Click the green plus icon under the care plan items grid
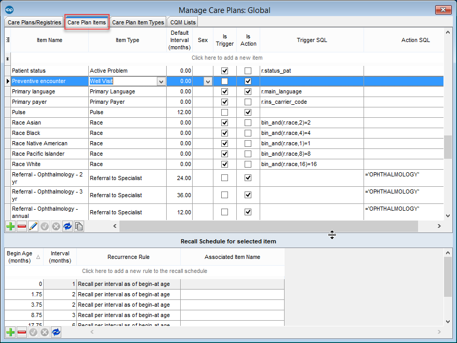 [x=10, y=226]
